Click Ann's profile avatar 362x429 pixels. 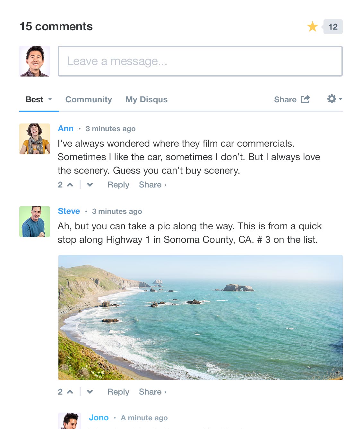(35, 139)
